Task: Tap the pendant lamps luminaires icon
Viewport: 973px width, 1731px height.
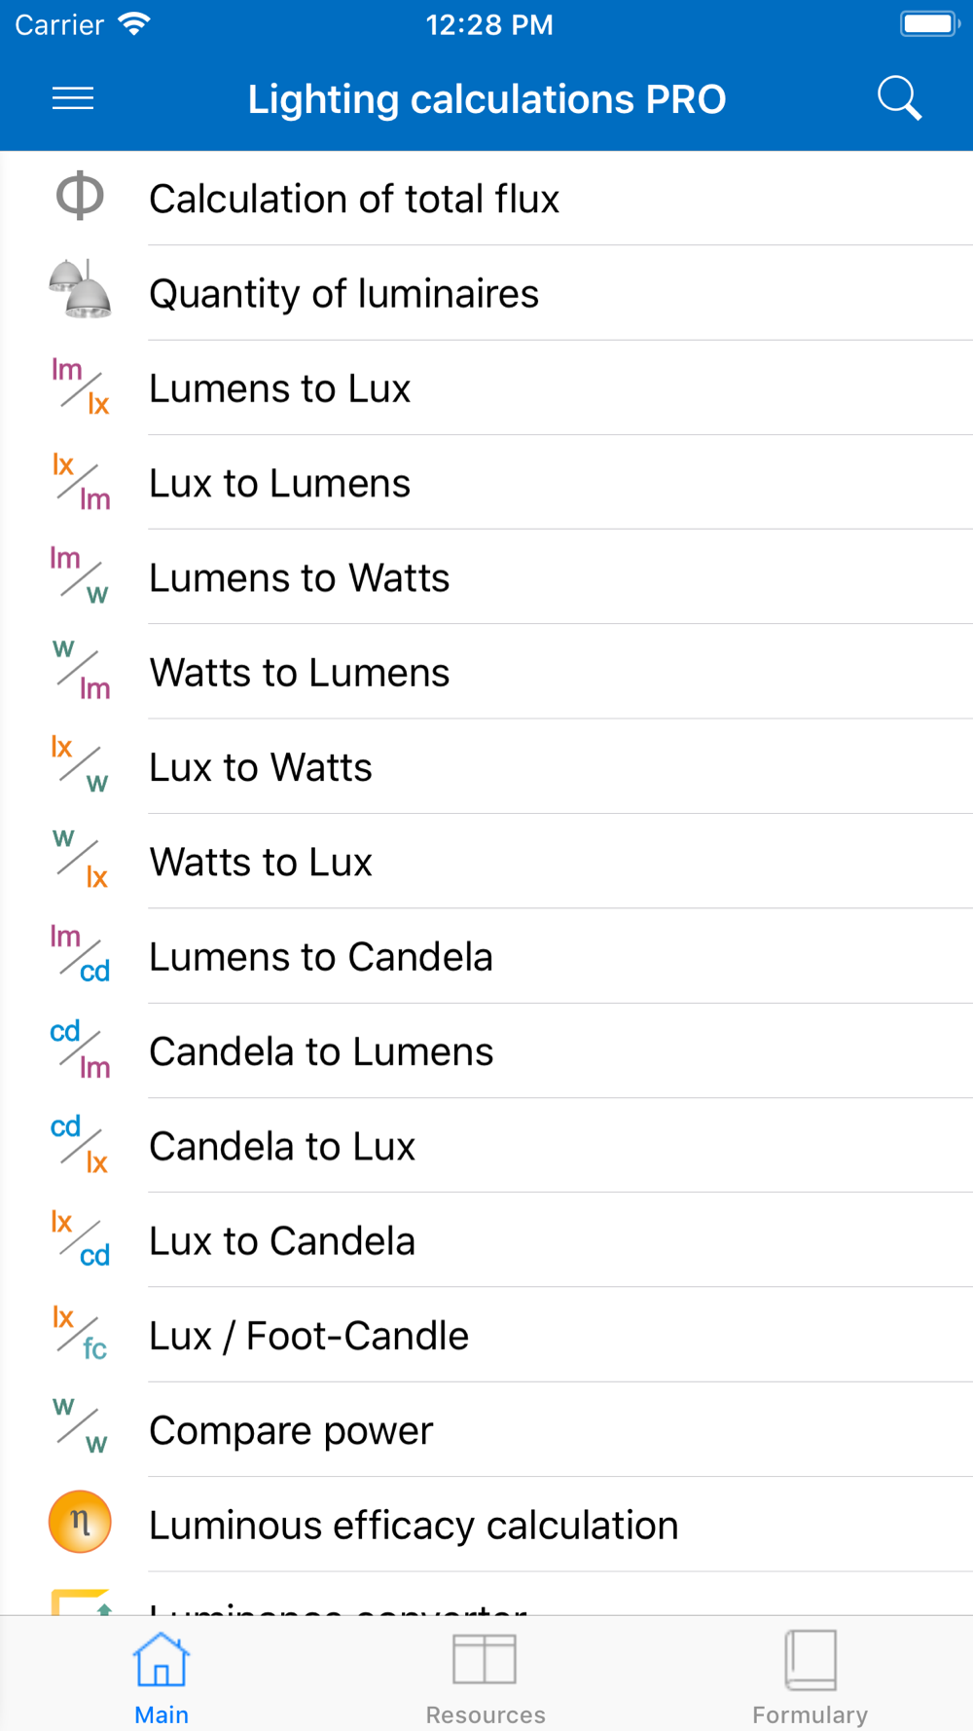Action: point(80,290)
